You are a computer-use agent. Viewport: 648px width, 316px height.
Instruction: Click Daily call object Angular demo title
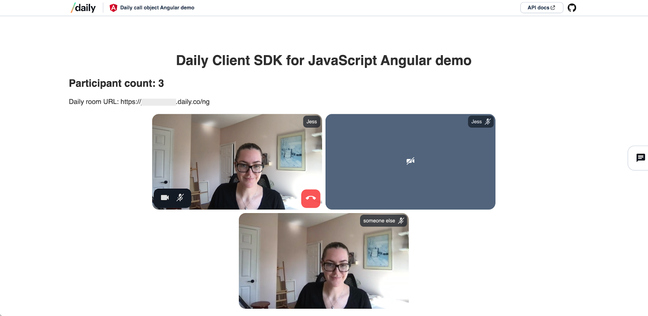tap(157, 8)
